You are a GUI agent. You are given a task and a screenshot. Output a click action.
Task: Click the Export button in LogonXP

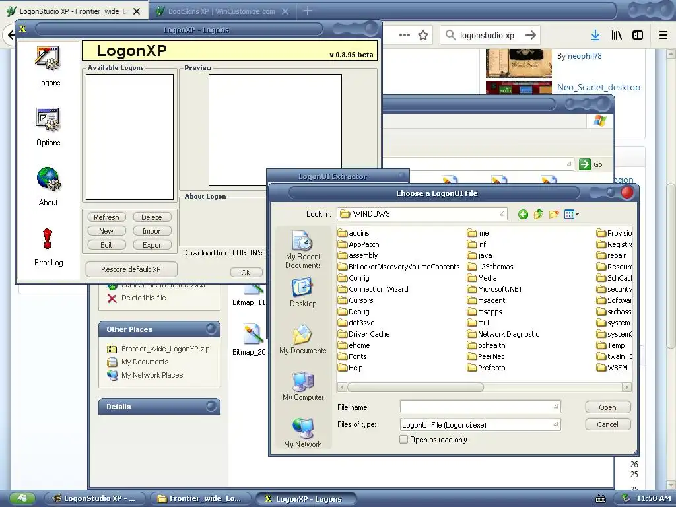tap(152, 245)
